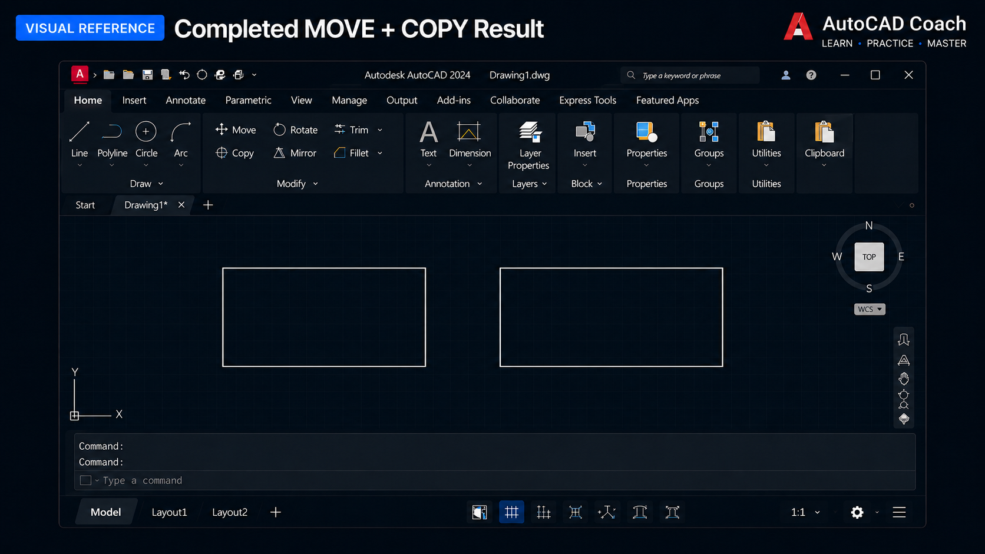This screenshot has height=554, width=985.
Task: Click the AutoCAD application menu logo
Action: (x=80, y=74)
